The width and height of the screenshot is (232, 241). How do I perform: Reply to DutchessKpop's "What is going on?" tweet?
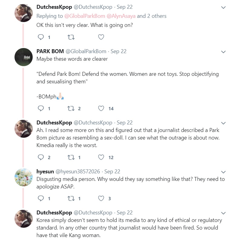[41, 37]
